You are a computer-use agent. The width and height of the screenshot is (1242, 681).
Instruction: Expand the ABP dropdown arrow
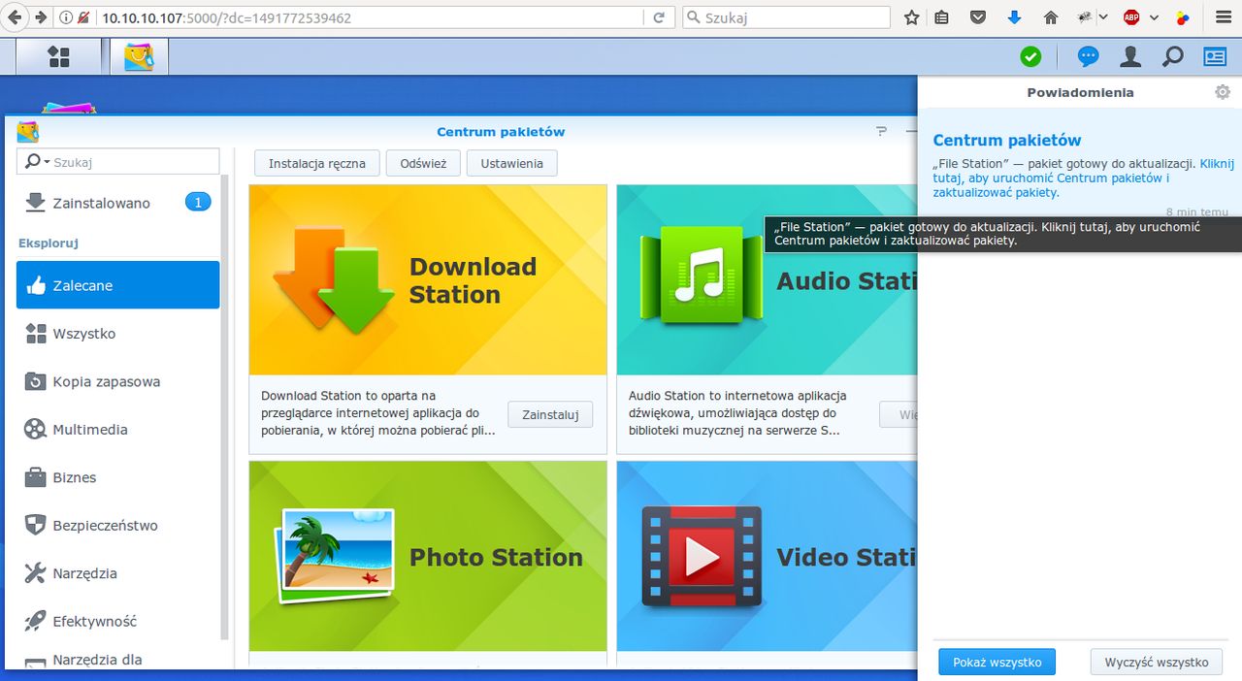(x=1154, y=17)
